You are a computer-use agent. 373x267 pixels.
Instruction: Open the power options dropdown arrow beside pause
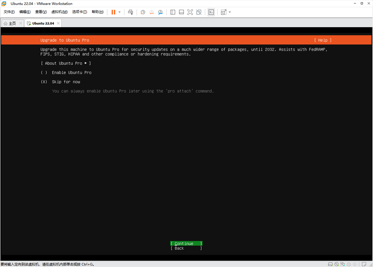pos(119,12)
